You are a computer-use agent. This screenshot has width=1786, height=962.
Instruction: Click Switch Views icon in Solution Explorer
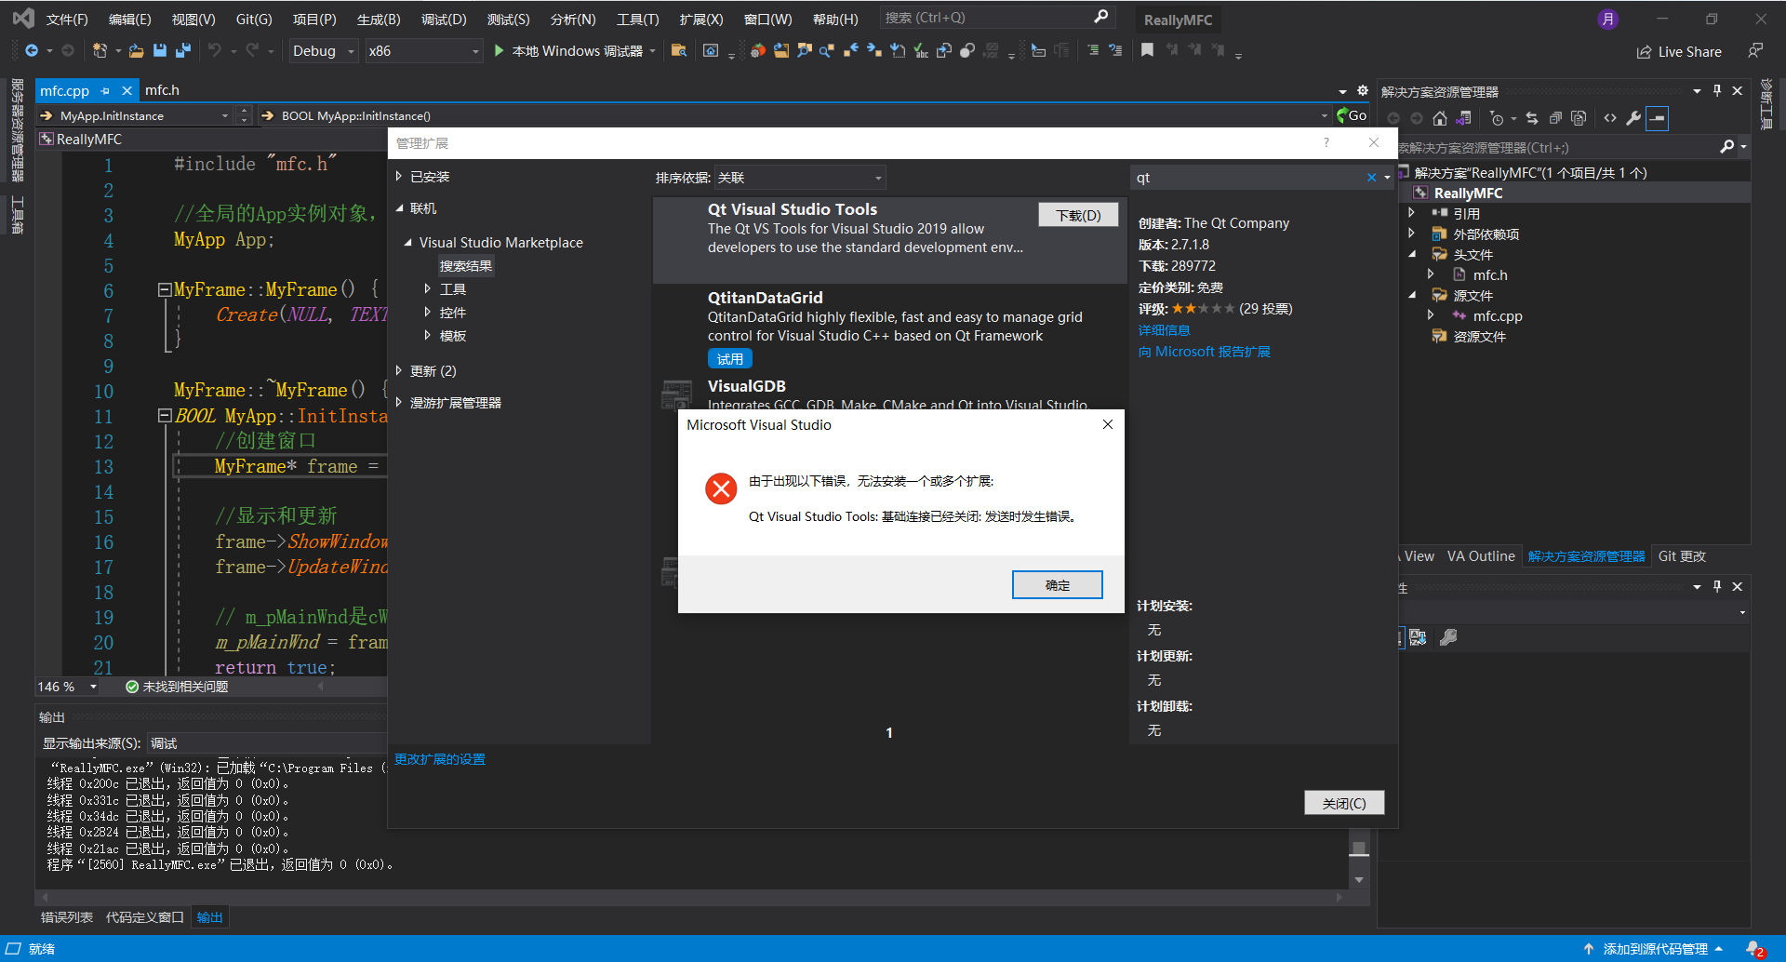(1464, 118)
